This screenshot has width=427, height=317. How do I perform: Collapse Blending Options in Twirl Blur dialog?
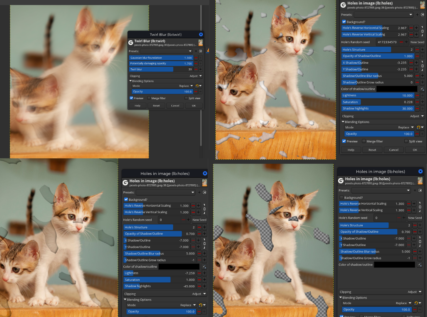tap(130, 81)
